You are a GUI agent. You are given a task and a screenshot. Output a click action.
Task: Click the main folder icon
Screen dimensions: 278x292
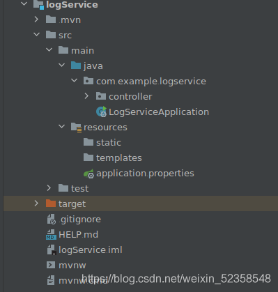pos(63,50)
